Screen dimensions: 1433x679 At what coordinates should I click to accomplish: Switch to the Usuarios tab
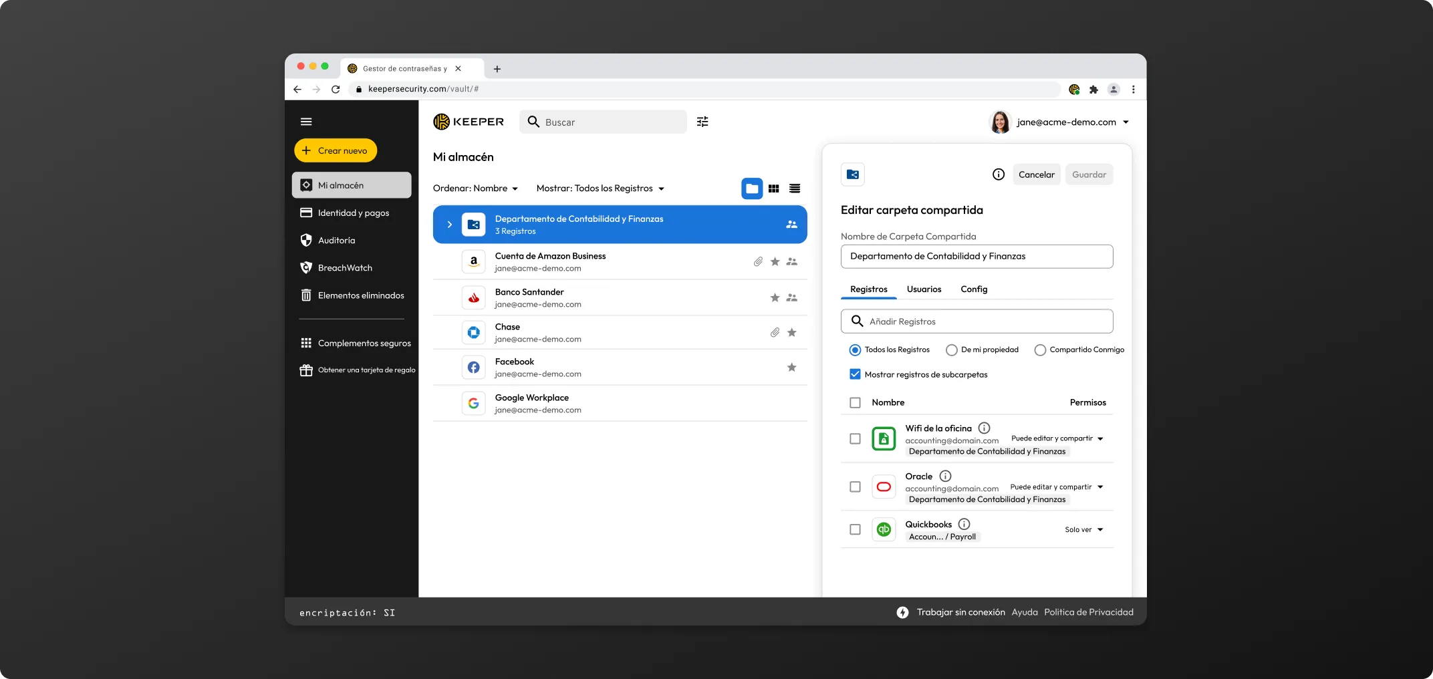coord(924,289)
